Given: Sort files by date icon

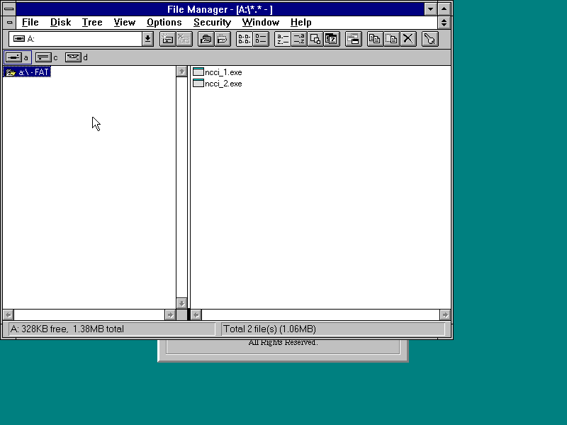Looking at the screenshot, I should point(332,39).
